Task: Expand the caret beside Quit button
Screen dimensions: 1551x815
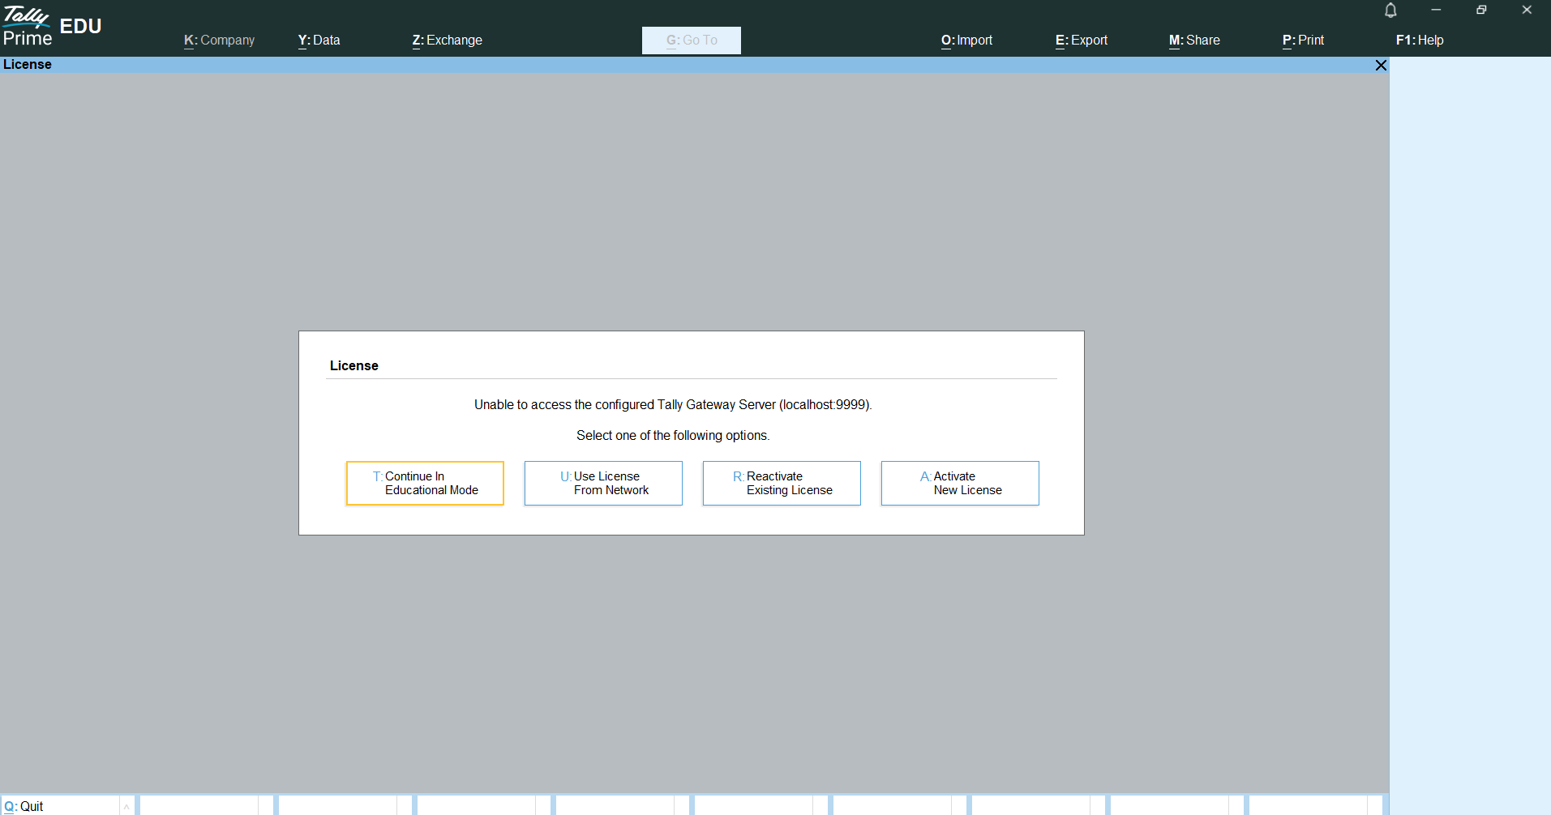Action: (x=126, y=806)
